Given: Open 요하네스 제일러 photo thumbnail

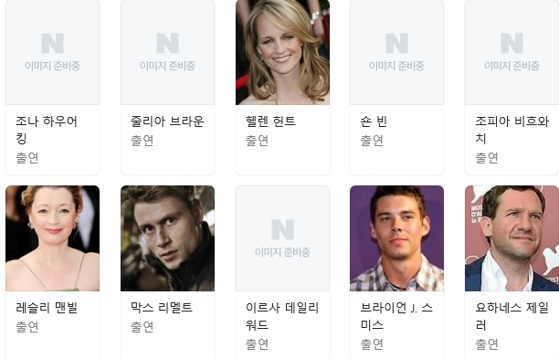Looking at the screenshot, I should [x=512, y=238].
